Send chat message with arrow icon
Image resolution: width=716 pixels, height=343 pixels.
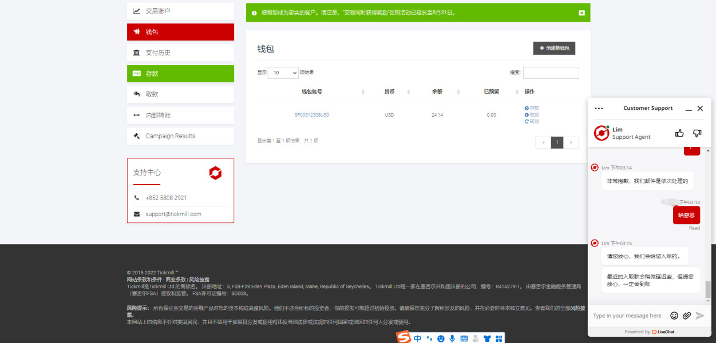pos(700,316)
